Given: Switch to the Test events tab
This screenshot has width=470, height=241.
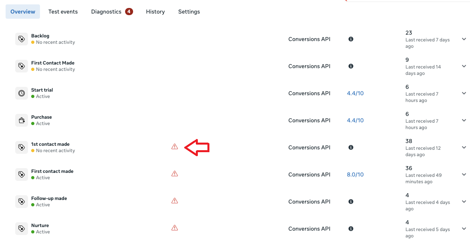Looking at the screenshot, I should pyautogui.click(x=63, y=12).
